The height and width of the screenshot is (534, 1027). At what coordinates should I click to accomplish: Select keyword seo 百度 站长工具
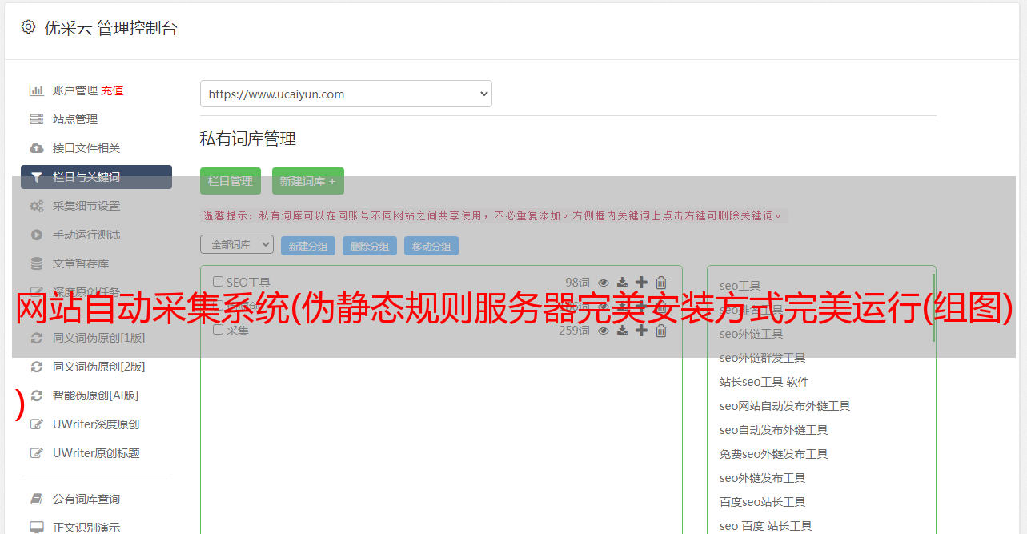765,526
